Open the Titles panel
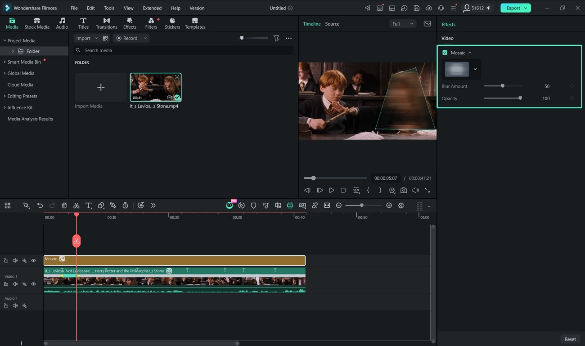 [83, 23]
